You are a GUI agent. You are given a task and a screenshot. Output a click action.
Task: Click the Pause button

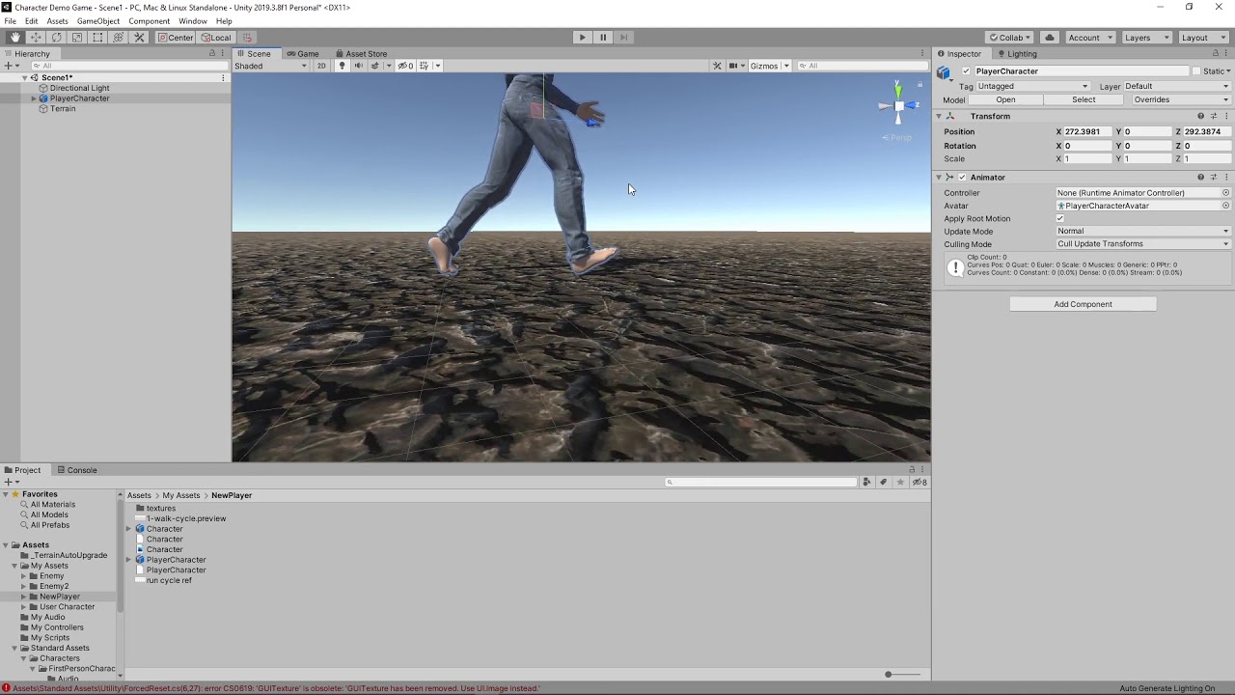point(603,38)
